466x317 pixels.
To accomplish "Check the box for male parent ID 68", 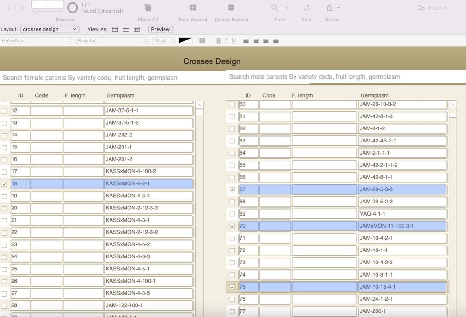I will pos(232,202).
